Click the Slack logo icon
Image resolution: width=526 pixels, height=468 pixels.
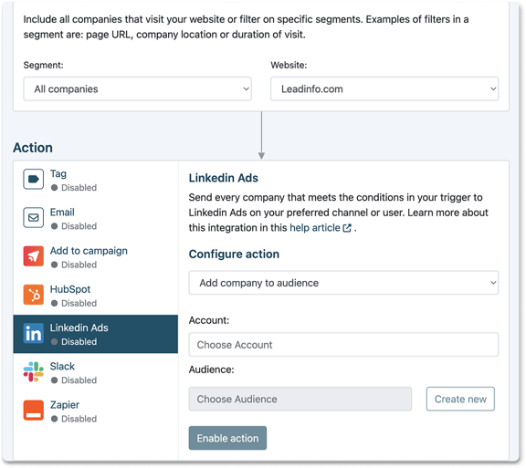tap(33, 372)
